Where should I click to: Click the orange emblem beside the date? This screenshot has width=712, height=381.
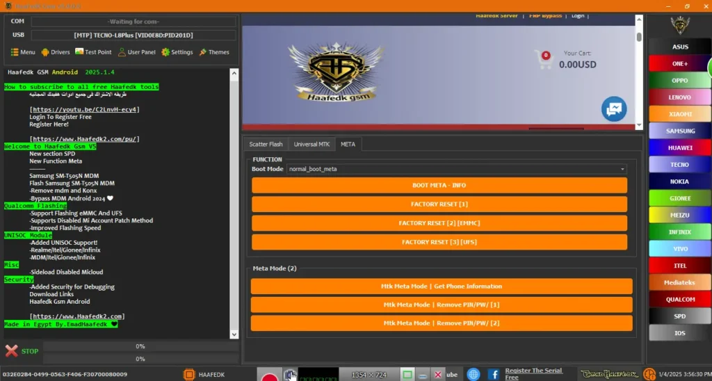pos(649,375)
